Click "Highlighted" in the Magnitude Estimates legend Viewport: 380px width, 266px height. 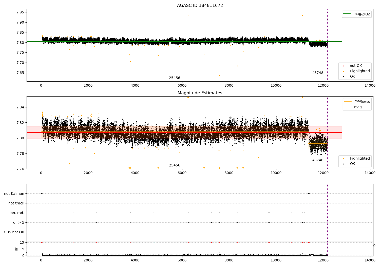click(357, 159)
